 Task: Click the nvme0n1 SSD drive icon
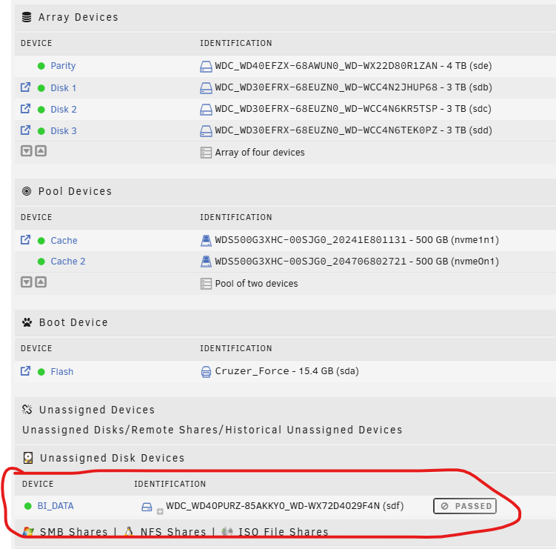pos(206,262)
